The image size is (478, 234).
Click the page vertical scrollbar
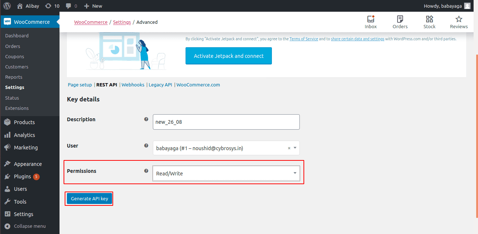click(x=476, y=135)
